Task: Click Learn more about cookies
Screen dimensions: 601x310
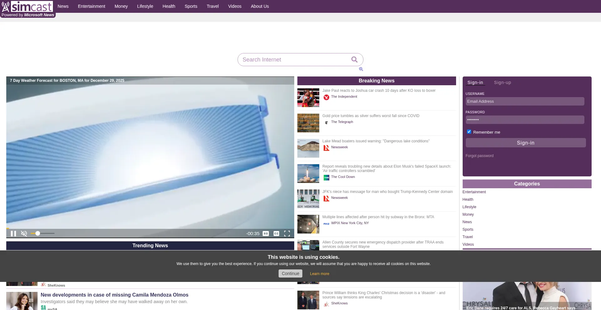Action: 320,274
